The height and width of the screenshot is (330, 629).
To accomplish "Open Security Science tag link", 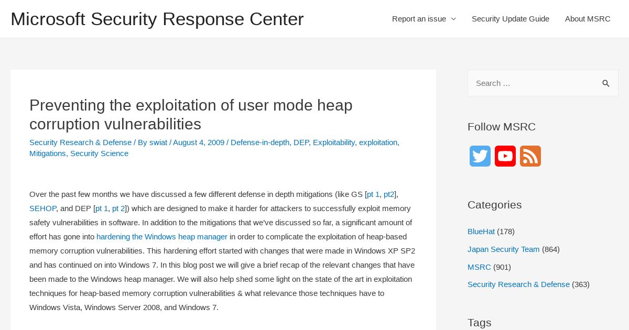I will click(99, 153).
